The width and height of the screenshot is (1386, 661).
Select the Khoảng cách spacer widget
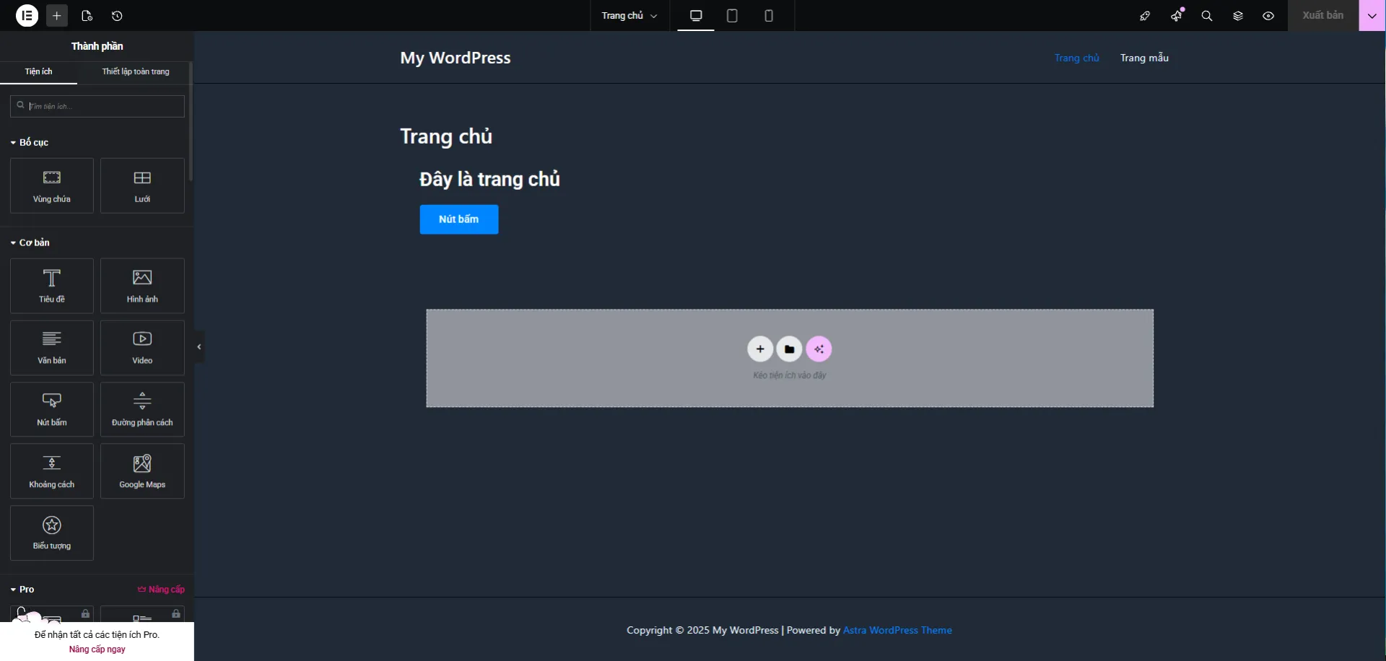pos(52,471)
